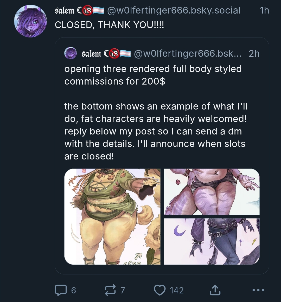The height and width of the screenshot is (302, 281).
Task: View the purple striped character image
Action: (x=212, y=192)
